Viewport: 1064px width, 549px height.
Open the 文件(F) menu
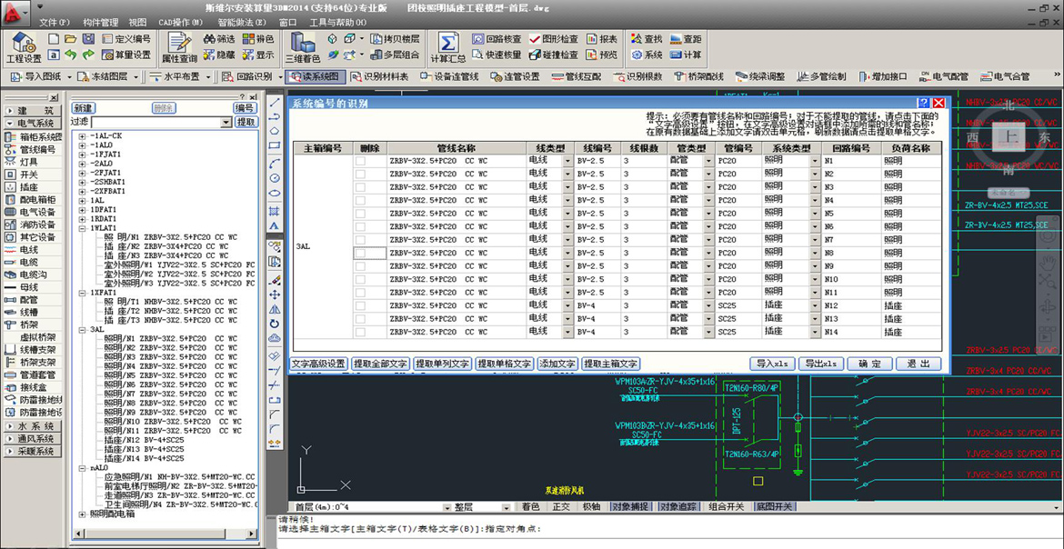pyautogui.click(x=55, y=23)
